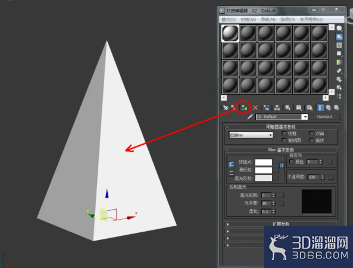Click the Standard material type button

(x=324, y=117)
